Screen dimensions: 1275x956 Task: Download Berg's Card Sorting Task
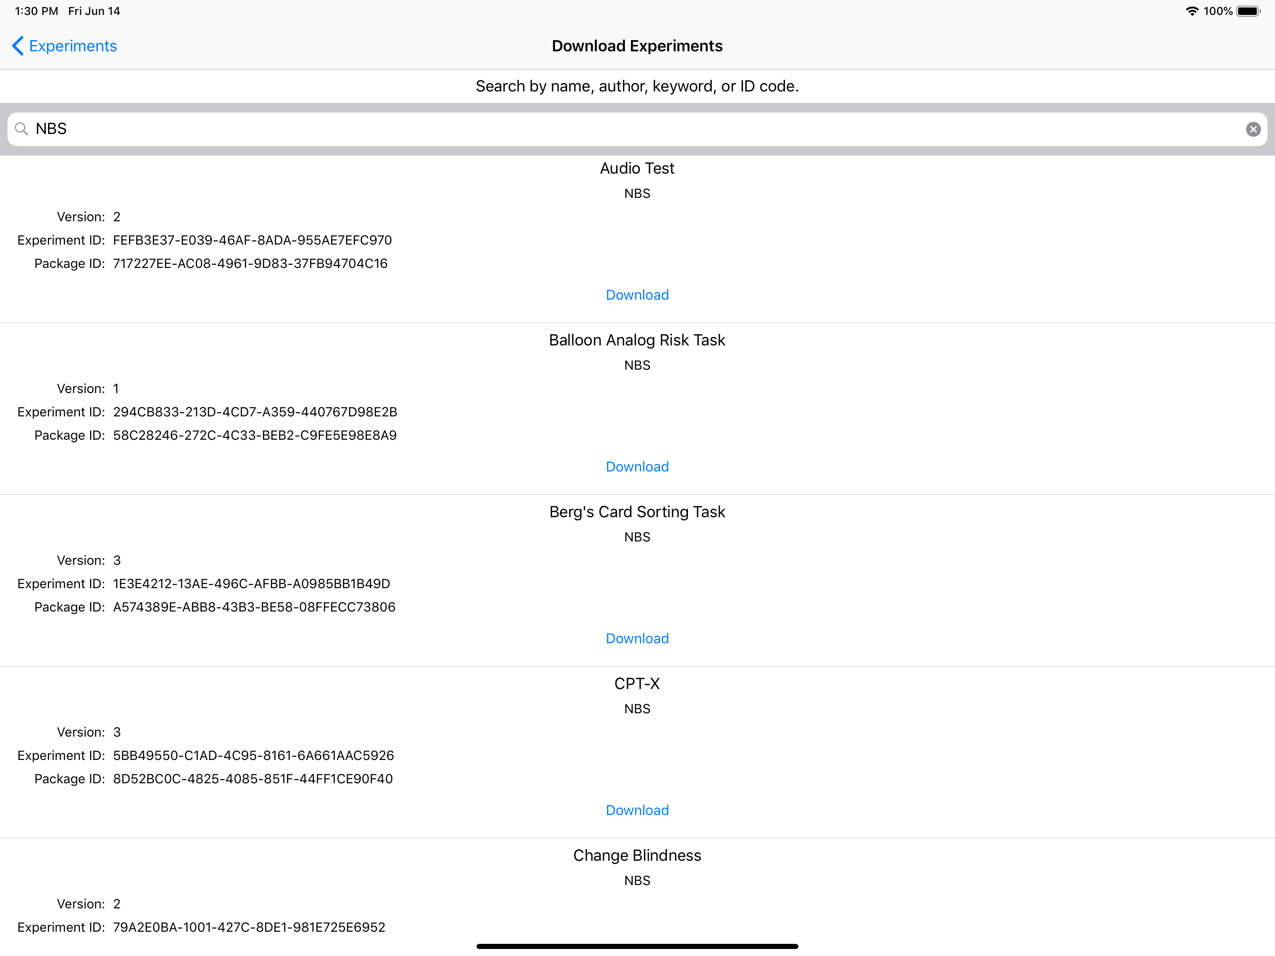(x=637, y=638)
